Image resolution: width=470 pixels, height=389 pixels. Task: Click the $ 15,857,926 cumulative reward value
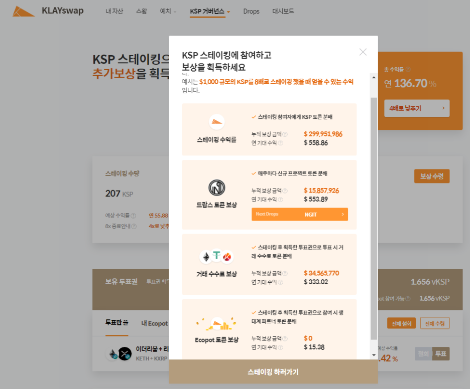pos(321,190)
